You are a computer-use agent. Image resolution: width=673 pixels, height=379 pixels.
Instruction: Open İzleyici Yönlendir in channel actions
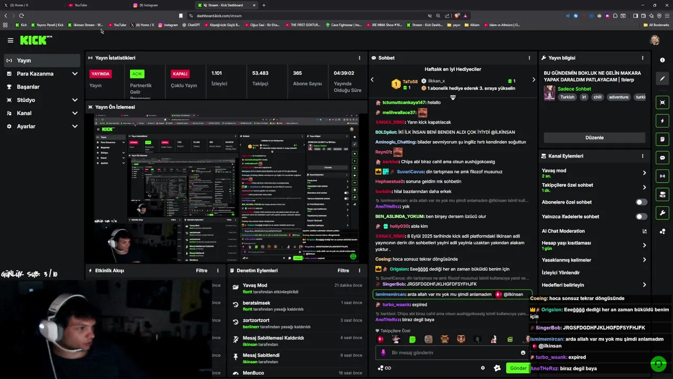[x=560, y=273]
